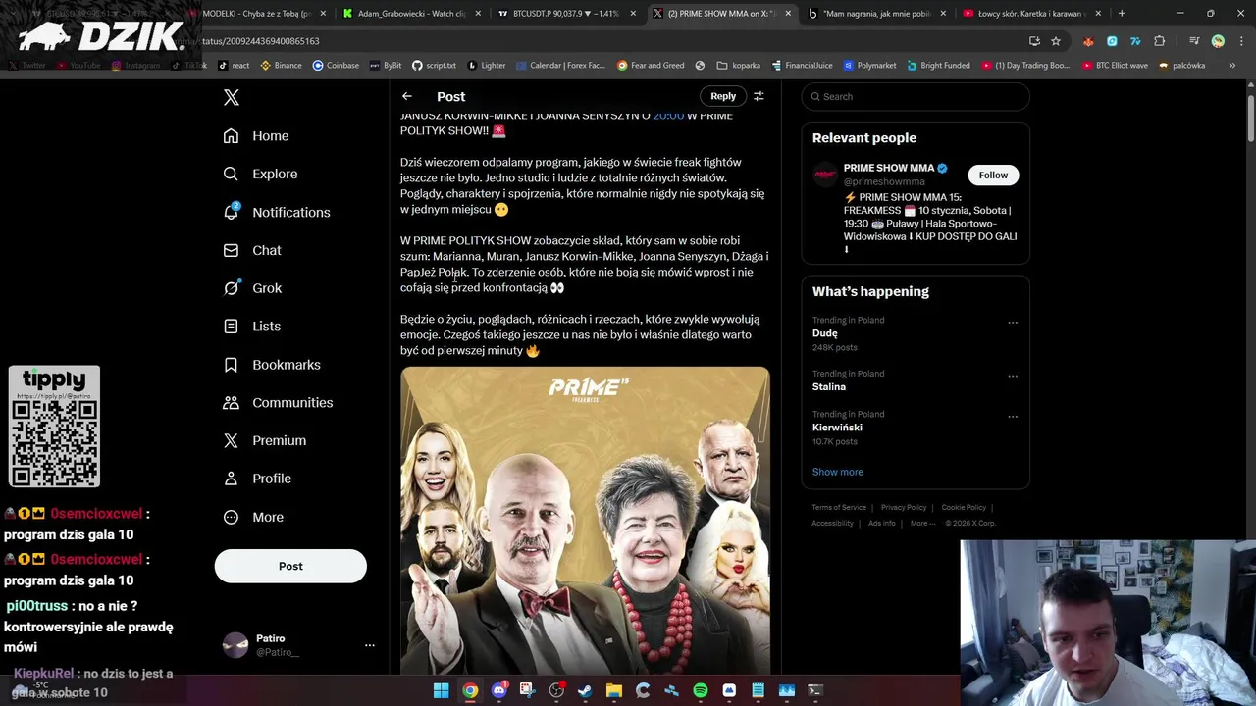The image size is (1256, 706).
Task: Open Steam from the taskbar
Action: click(586, 690)
